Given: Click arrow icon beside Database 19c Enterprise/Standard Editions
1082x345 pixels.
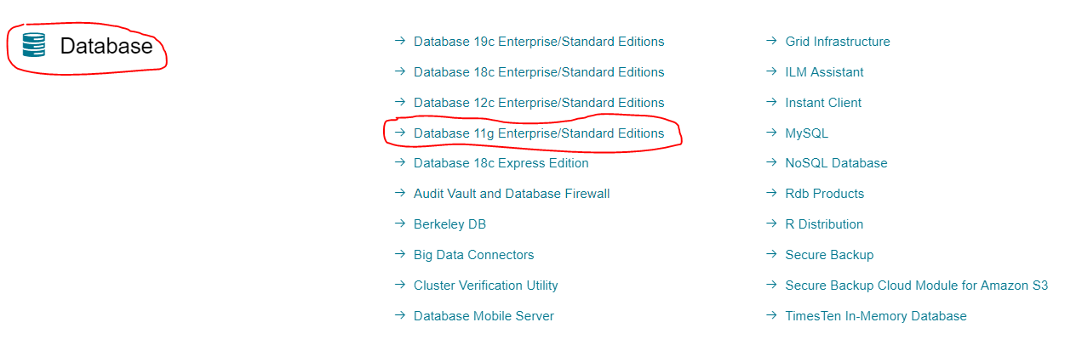Looking at the screenshot, I should click(400, 41).
